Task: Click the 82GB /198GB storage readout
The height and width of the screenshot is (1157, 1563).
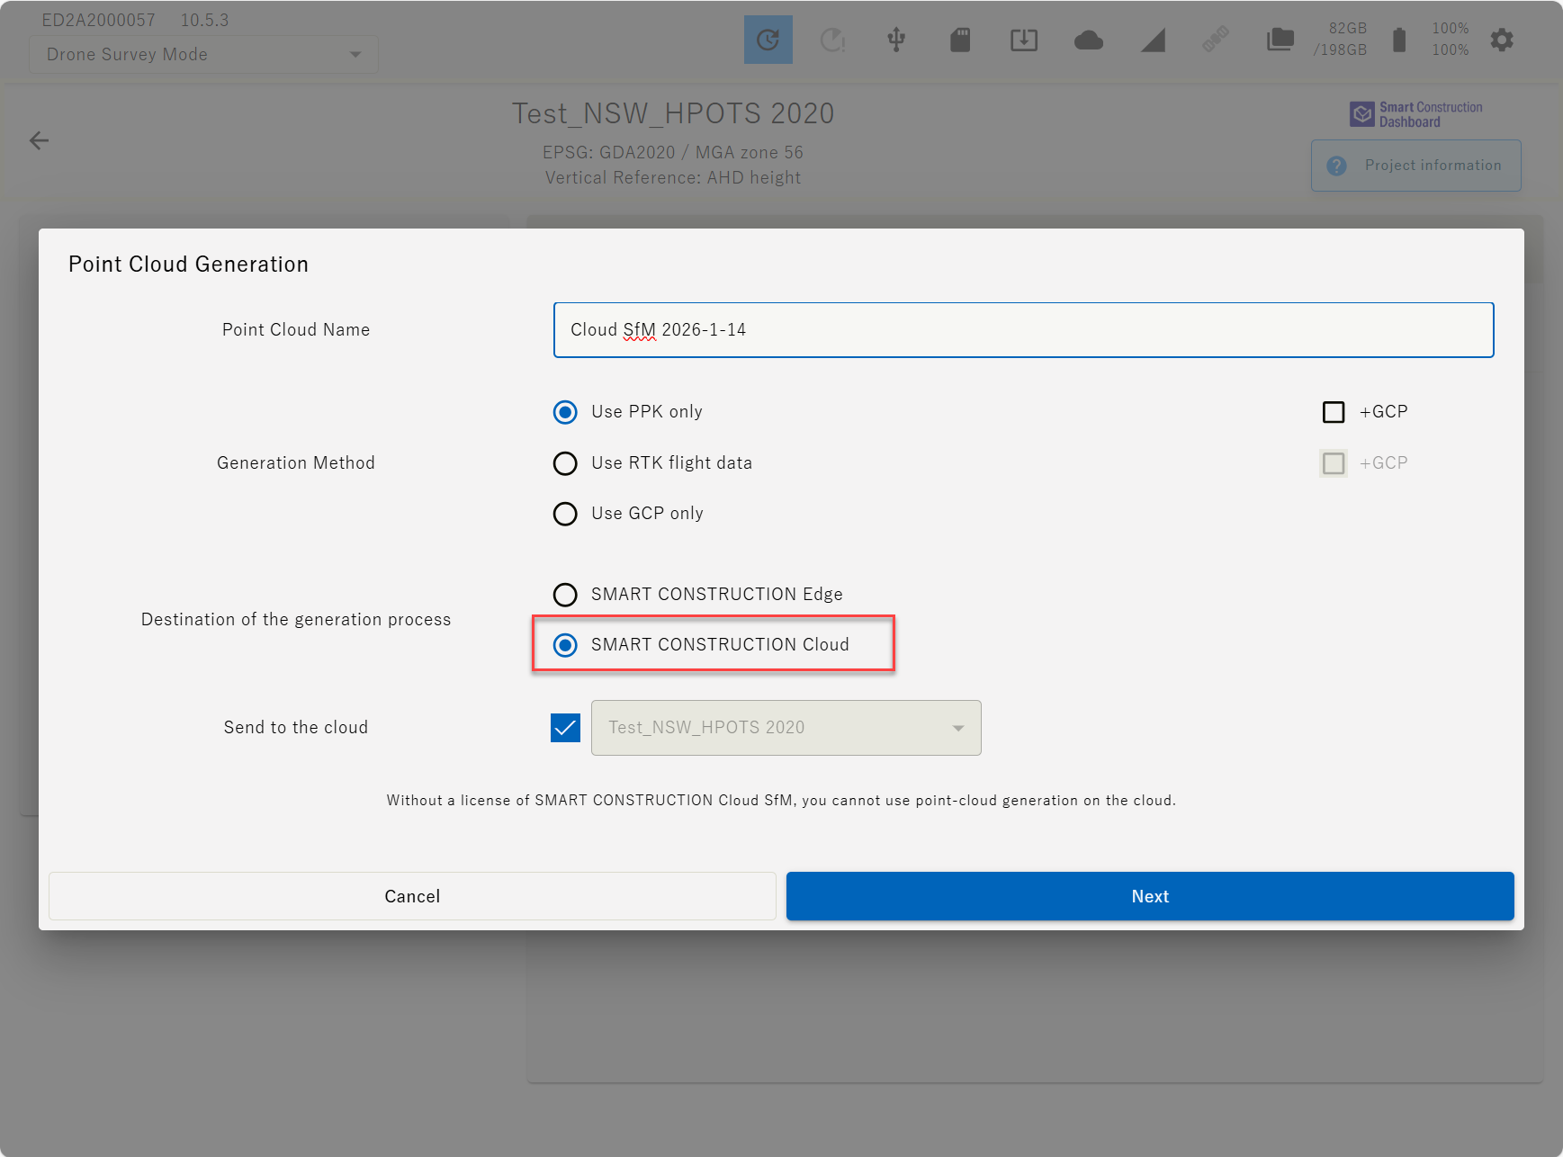Action: click(1340, 40)
